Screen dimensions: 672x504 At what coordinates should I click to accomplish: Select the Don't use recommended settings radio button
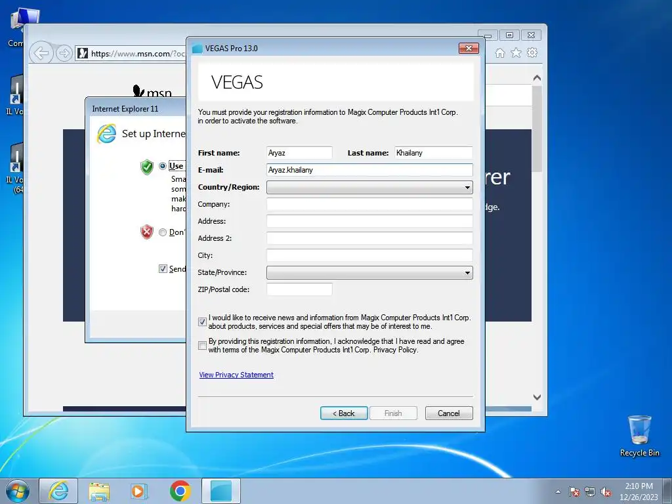coord(163,232)
